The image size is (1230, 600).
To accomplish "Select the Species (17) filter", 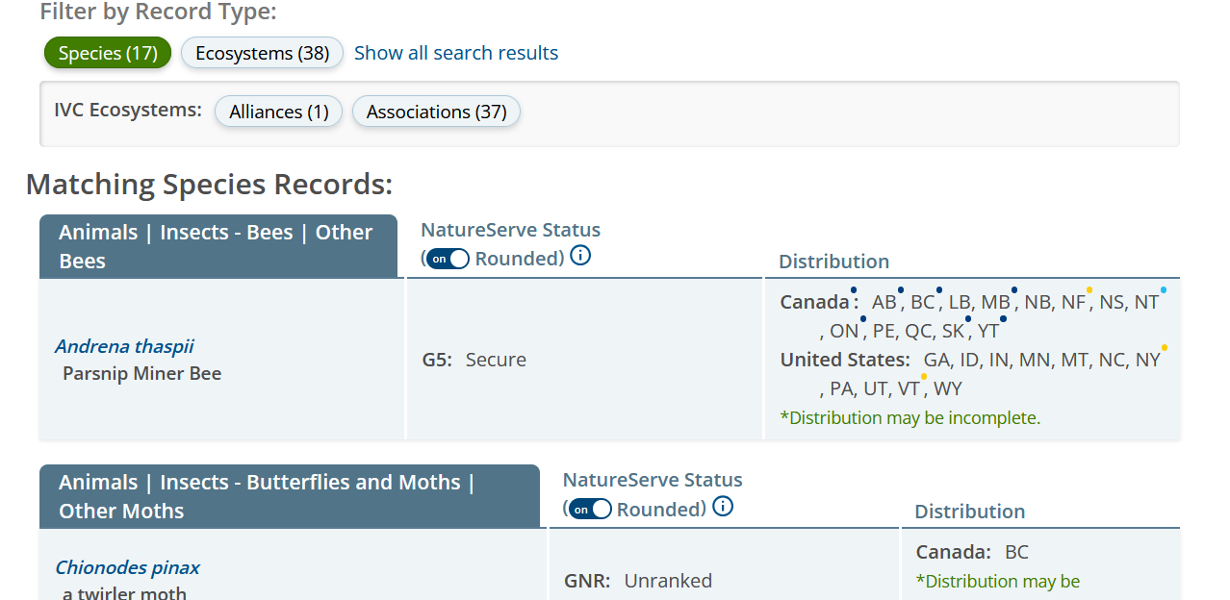I will 108,53.
